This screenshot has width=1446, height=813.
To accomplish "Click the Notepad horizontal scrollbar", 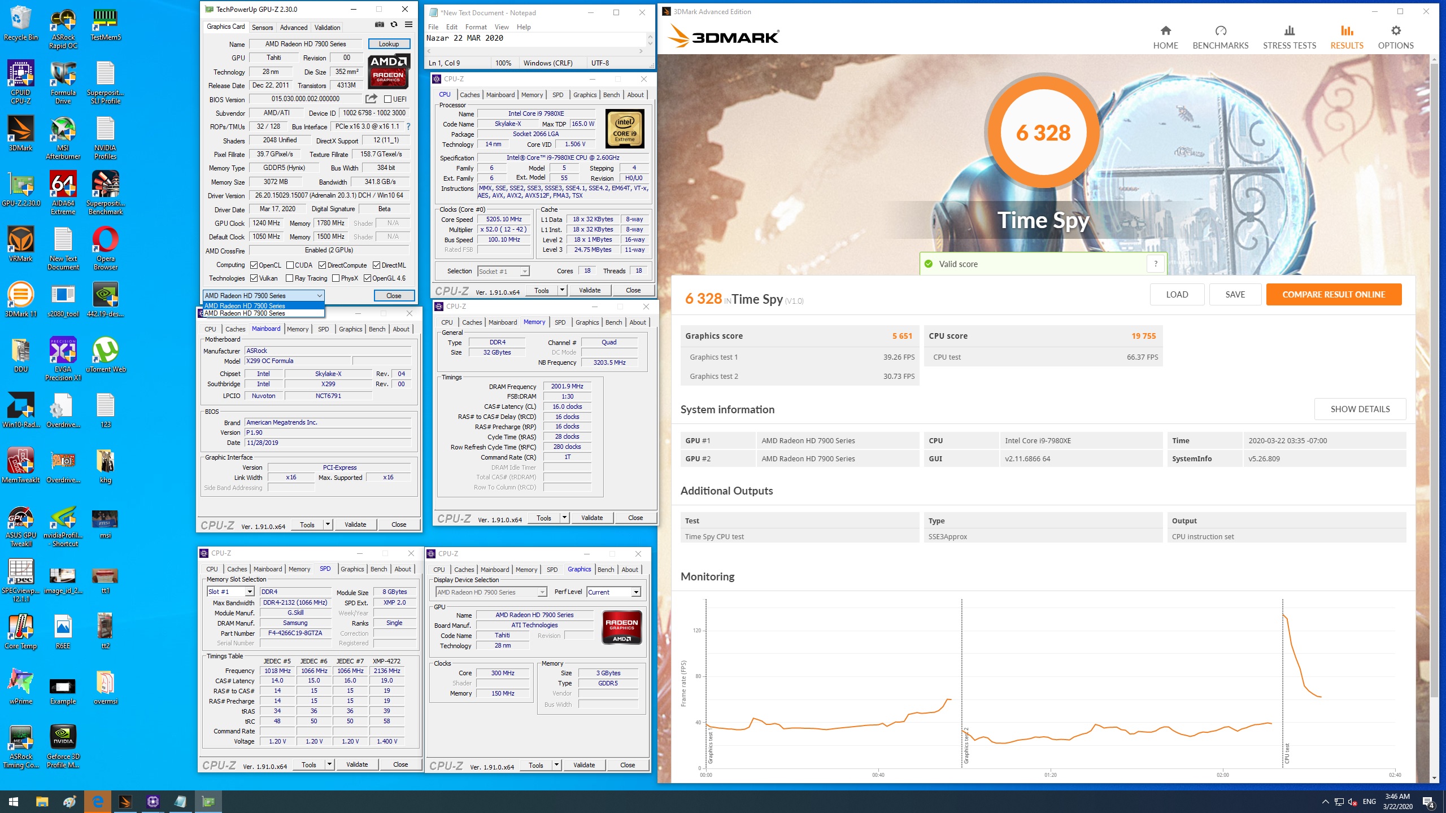I will tap(535, 51).
